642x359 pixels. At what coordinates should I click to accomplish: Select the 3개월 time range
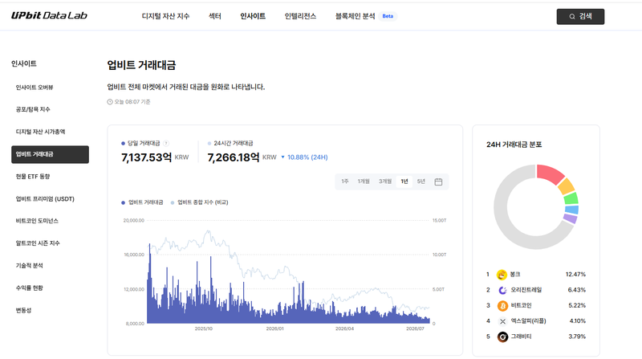[385, 182]
